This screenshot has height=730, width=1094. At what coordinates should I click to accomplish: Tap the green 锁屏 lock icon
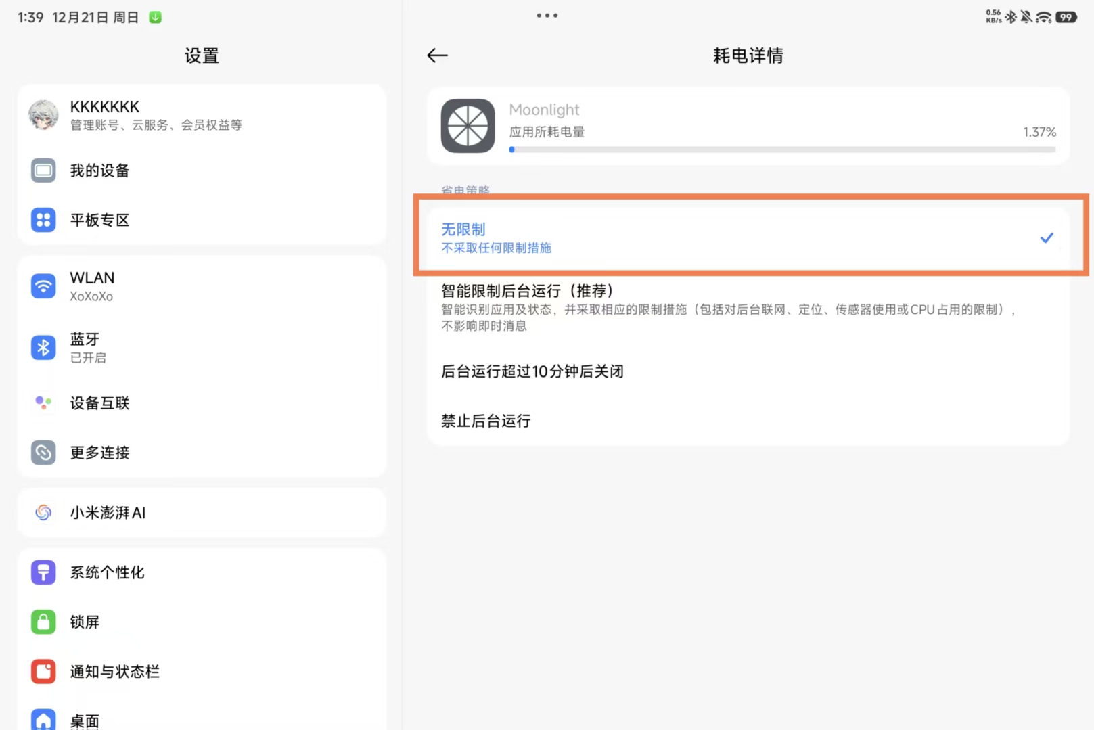43,622
